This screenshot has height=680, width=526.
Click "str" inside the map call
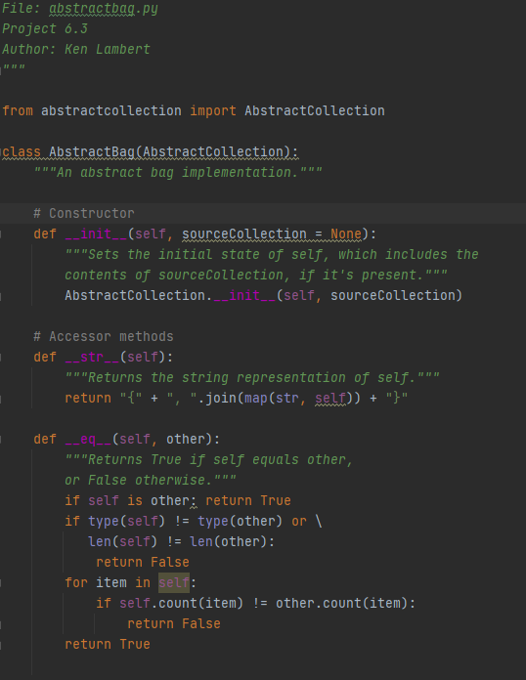point(286,398)
